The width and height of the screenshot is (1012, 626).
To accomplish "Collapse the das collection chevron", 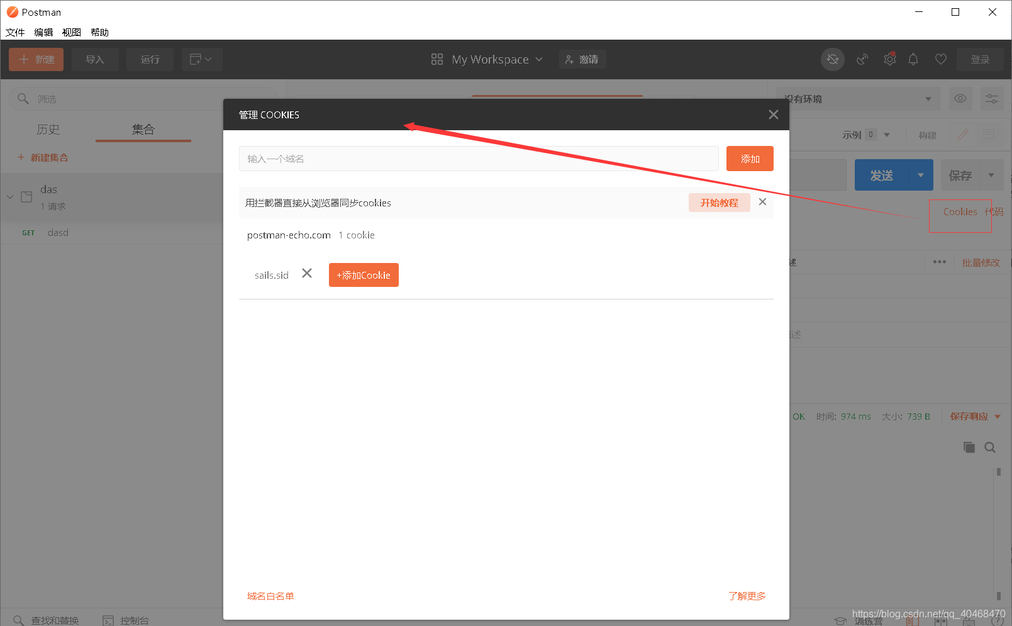I will coord(10,197).
